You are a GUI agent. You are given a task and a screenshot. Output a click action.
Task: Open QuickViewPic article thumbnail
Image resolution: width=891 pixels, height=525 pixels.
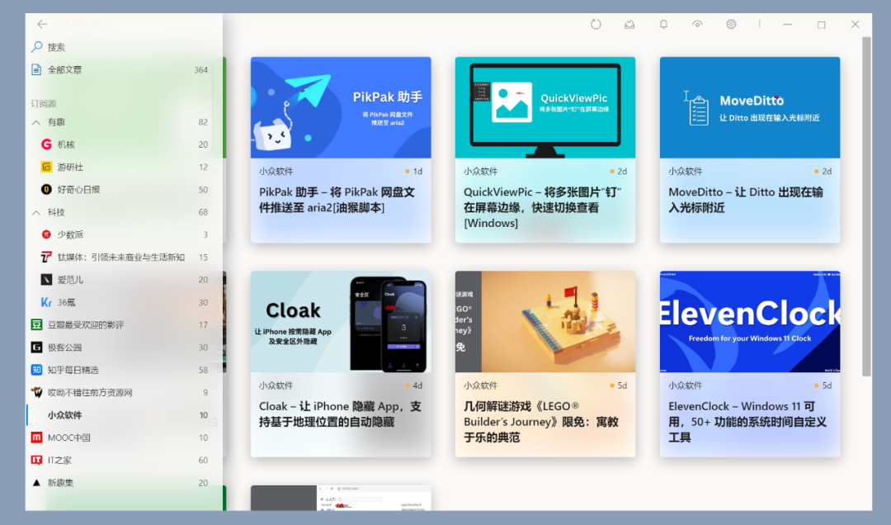pos(545,107)
